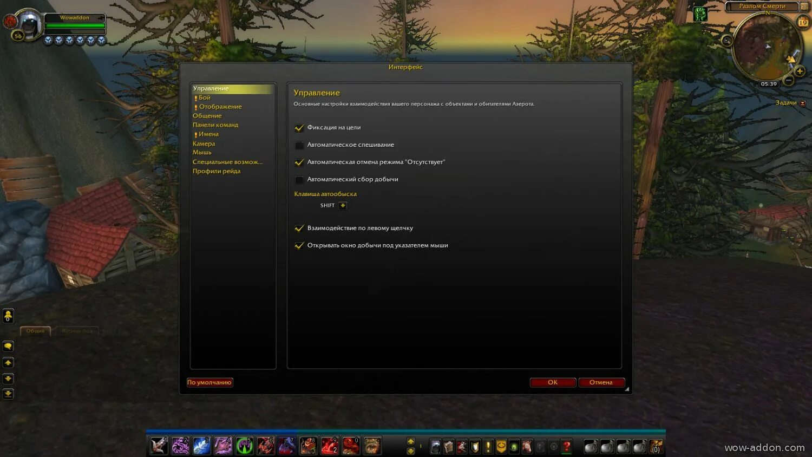
Task: Open the chat speech bubble button
Action: pos(8,346)
